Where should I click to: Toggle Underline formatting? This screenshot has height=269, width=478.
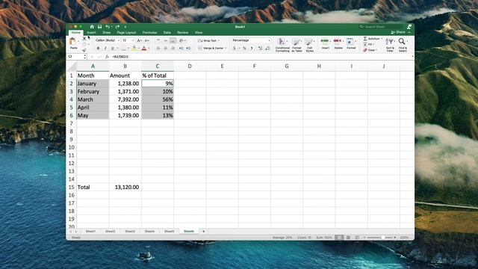coord(113,48)
